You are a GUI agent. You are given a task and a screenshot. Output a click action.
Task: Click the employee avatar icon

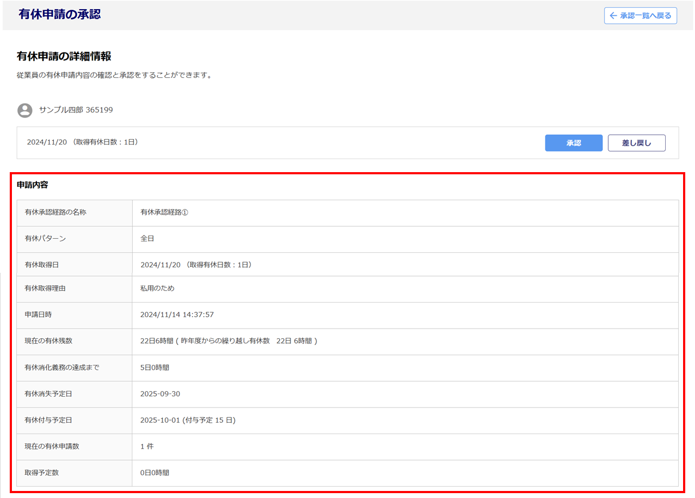pos(25,110)
